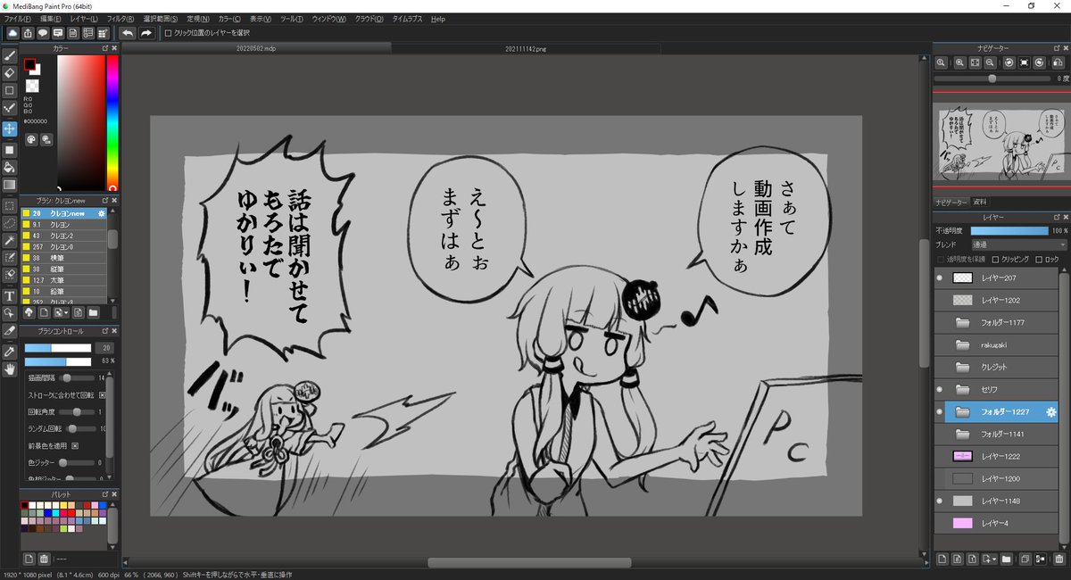Image resolution: width=1071 pixels, height=580 pixels.
Task: Open ブレンド mode dropdown showing 通過
Action: pyautogui.click(x=1018, y=244)
